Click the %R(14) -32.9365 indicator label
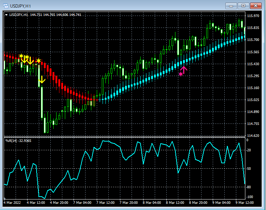The image size is (266, 210). pos(18,141)
